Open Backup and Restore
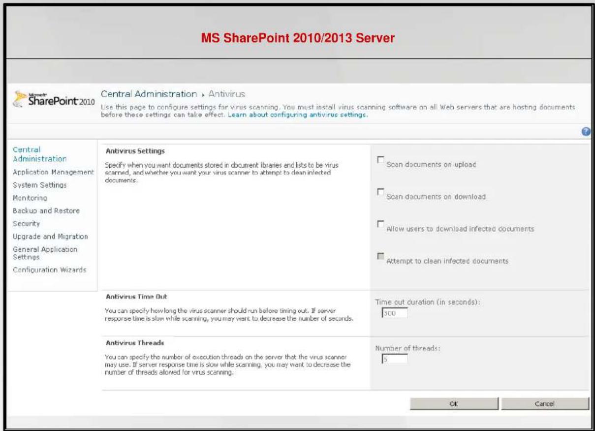595x431 pixels. click(x=45, y=211)
